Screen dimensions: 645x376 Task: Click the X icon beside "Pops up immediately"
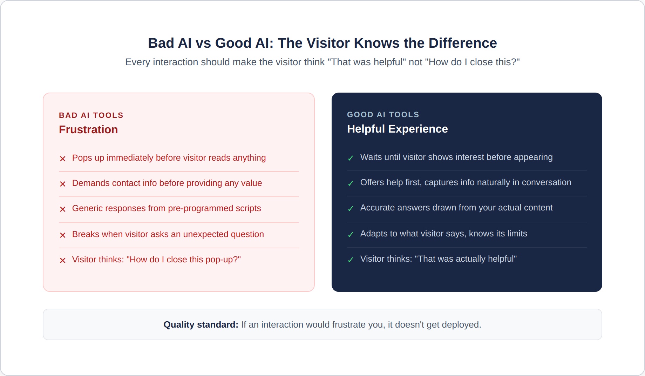(x=63, y=159)
